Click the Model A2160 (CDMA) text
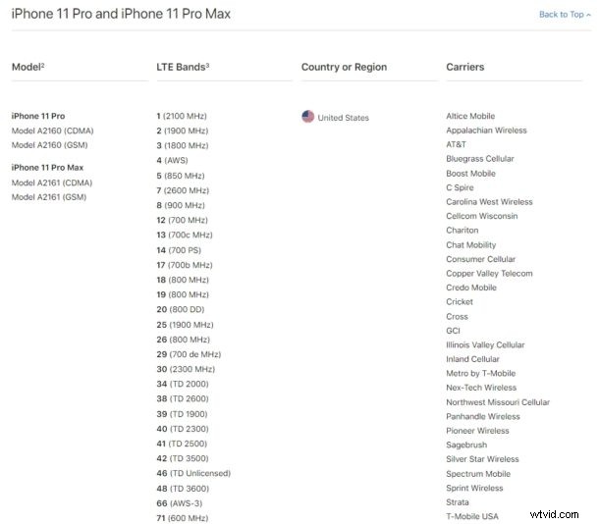The height and width of the screenshot is (524, 599). click(x=53, y=131)
